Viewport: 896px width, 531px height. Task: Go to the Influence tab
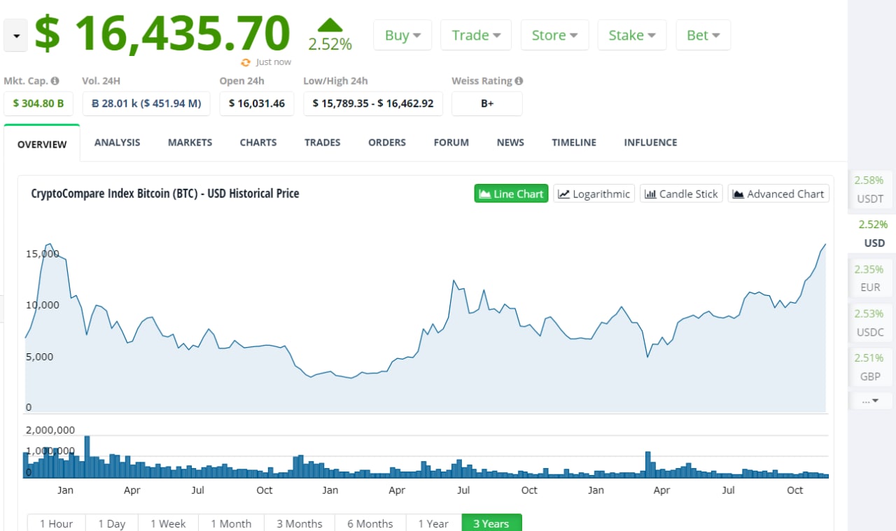pos(650,142)
